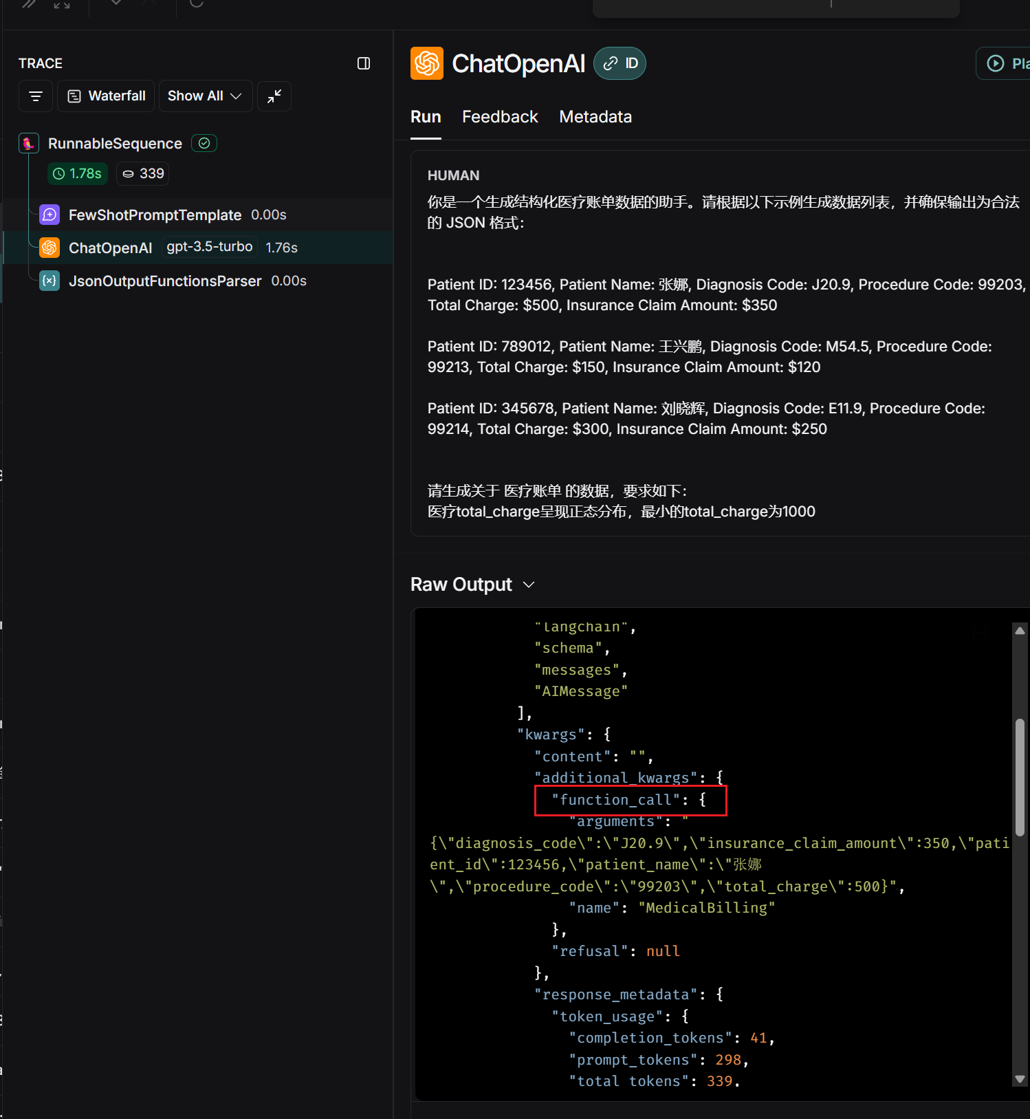Click the JsonOutputFunctionsParser teal parser icon

point(50,281)
